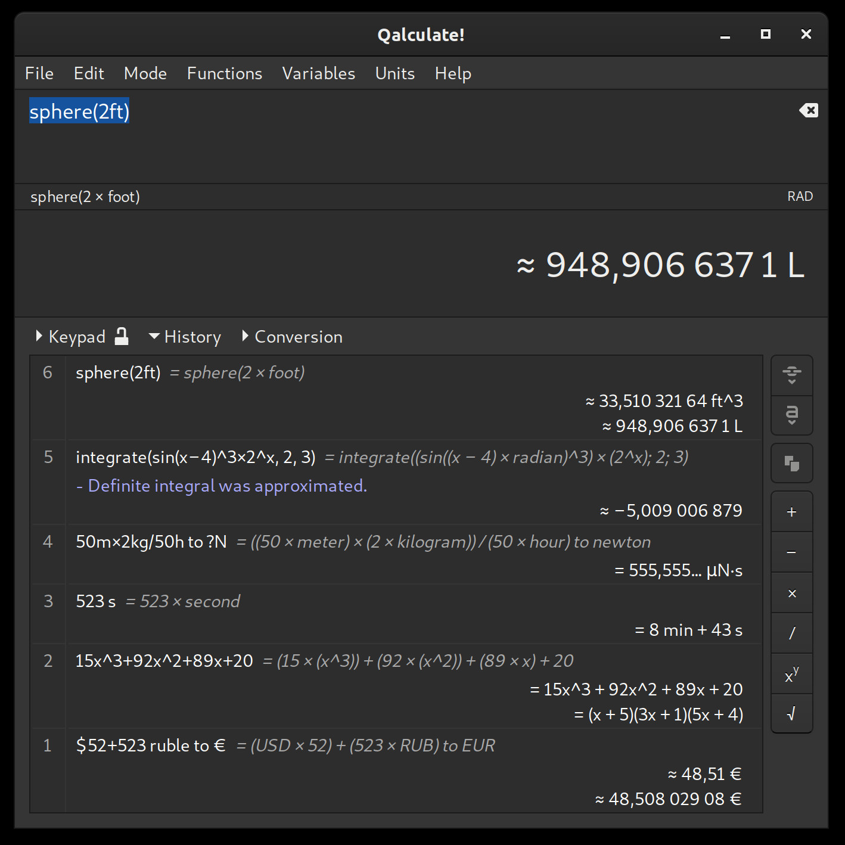Viewport: 845px width, 845px height.
Task: Open the Functions menu
Action: (x=225, y=73)
